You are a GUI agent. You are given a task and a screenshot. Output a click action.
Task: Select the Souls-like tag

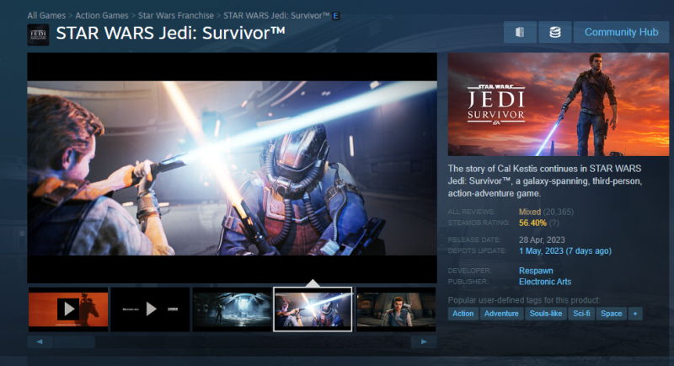545,314
